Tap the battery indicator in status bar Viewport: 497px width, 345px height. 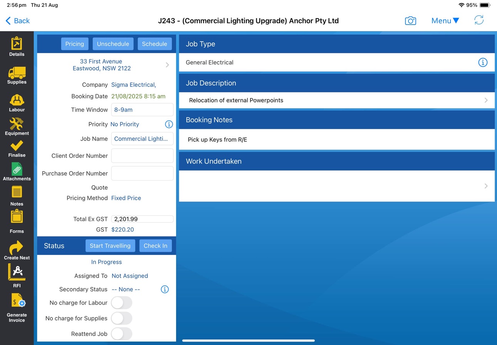485,5
